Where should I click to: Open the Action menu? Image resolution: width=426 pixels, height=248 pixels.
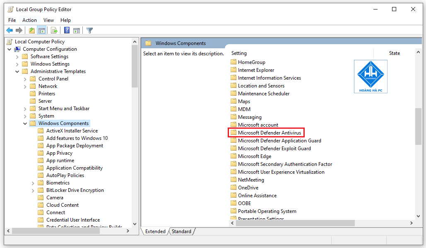coord(30,20)
